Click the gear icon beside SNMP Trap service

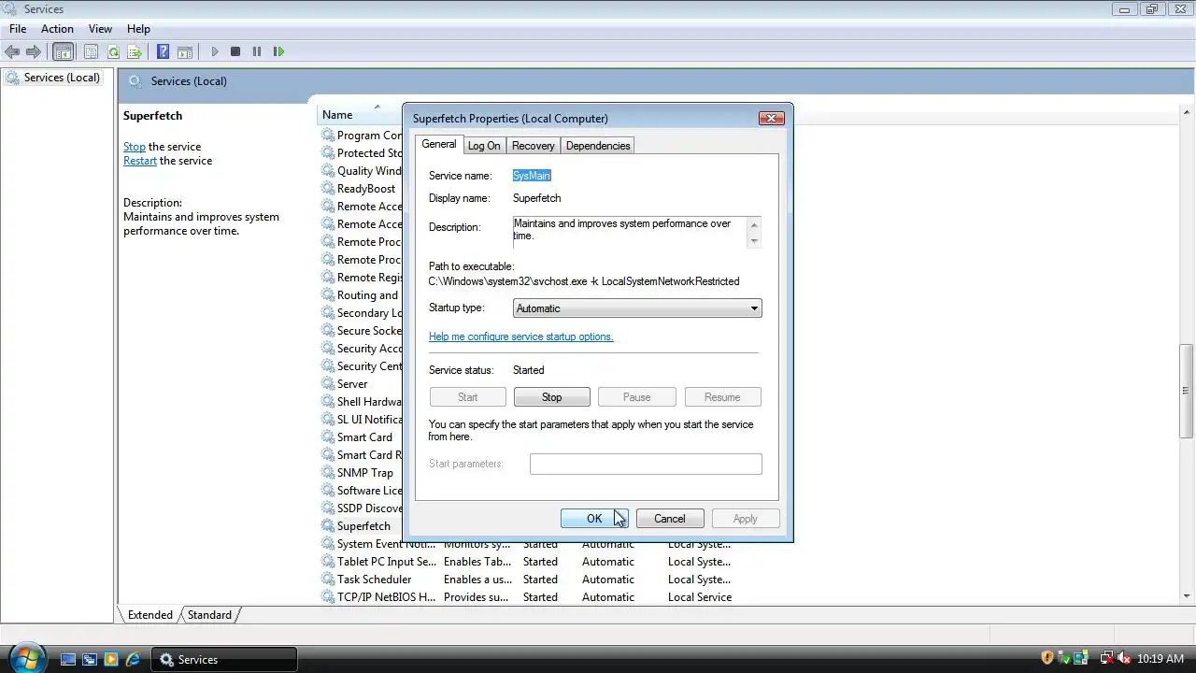(328, 472)
